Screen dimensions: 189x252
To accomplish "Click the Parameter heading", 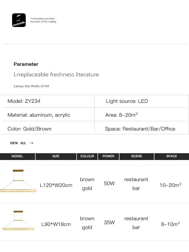I will pos(26,64).
